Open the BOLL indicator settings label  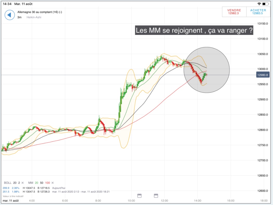tap(8, 183)
